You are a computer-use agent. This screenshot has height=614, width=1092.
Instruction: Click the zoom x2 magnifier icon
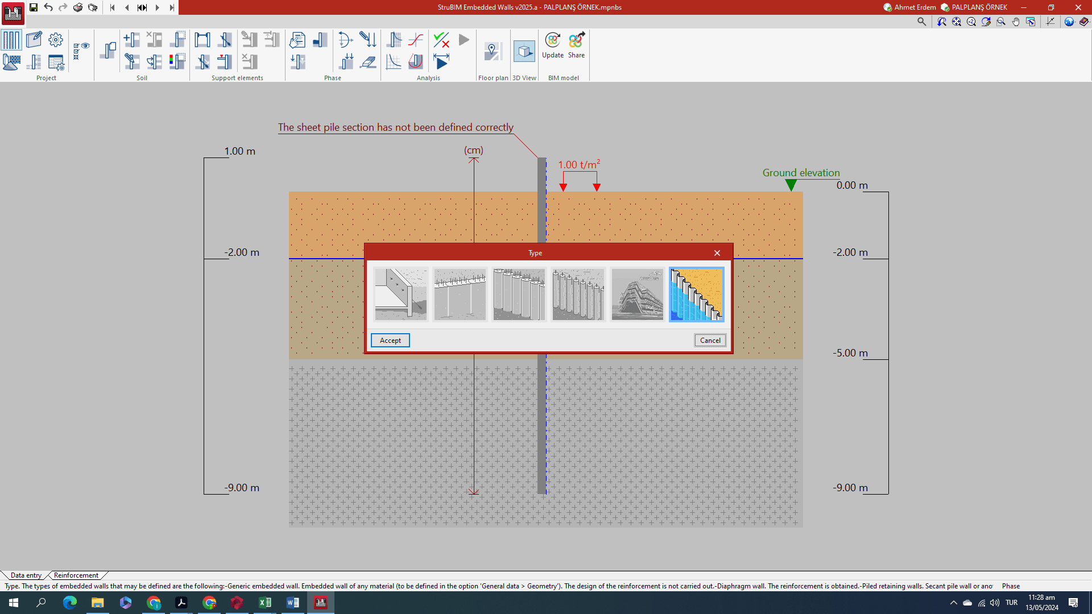coord(971,22)
